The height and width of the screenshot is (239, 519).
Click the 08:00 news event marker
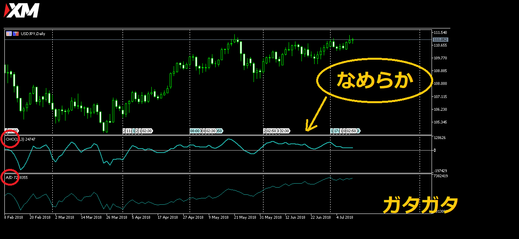(x=195, y=131)
